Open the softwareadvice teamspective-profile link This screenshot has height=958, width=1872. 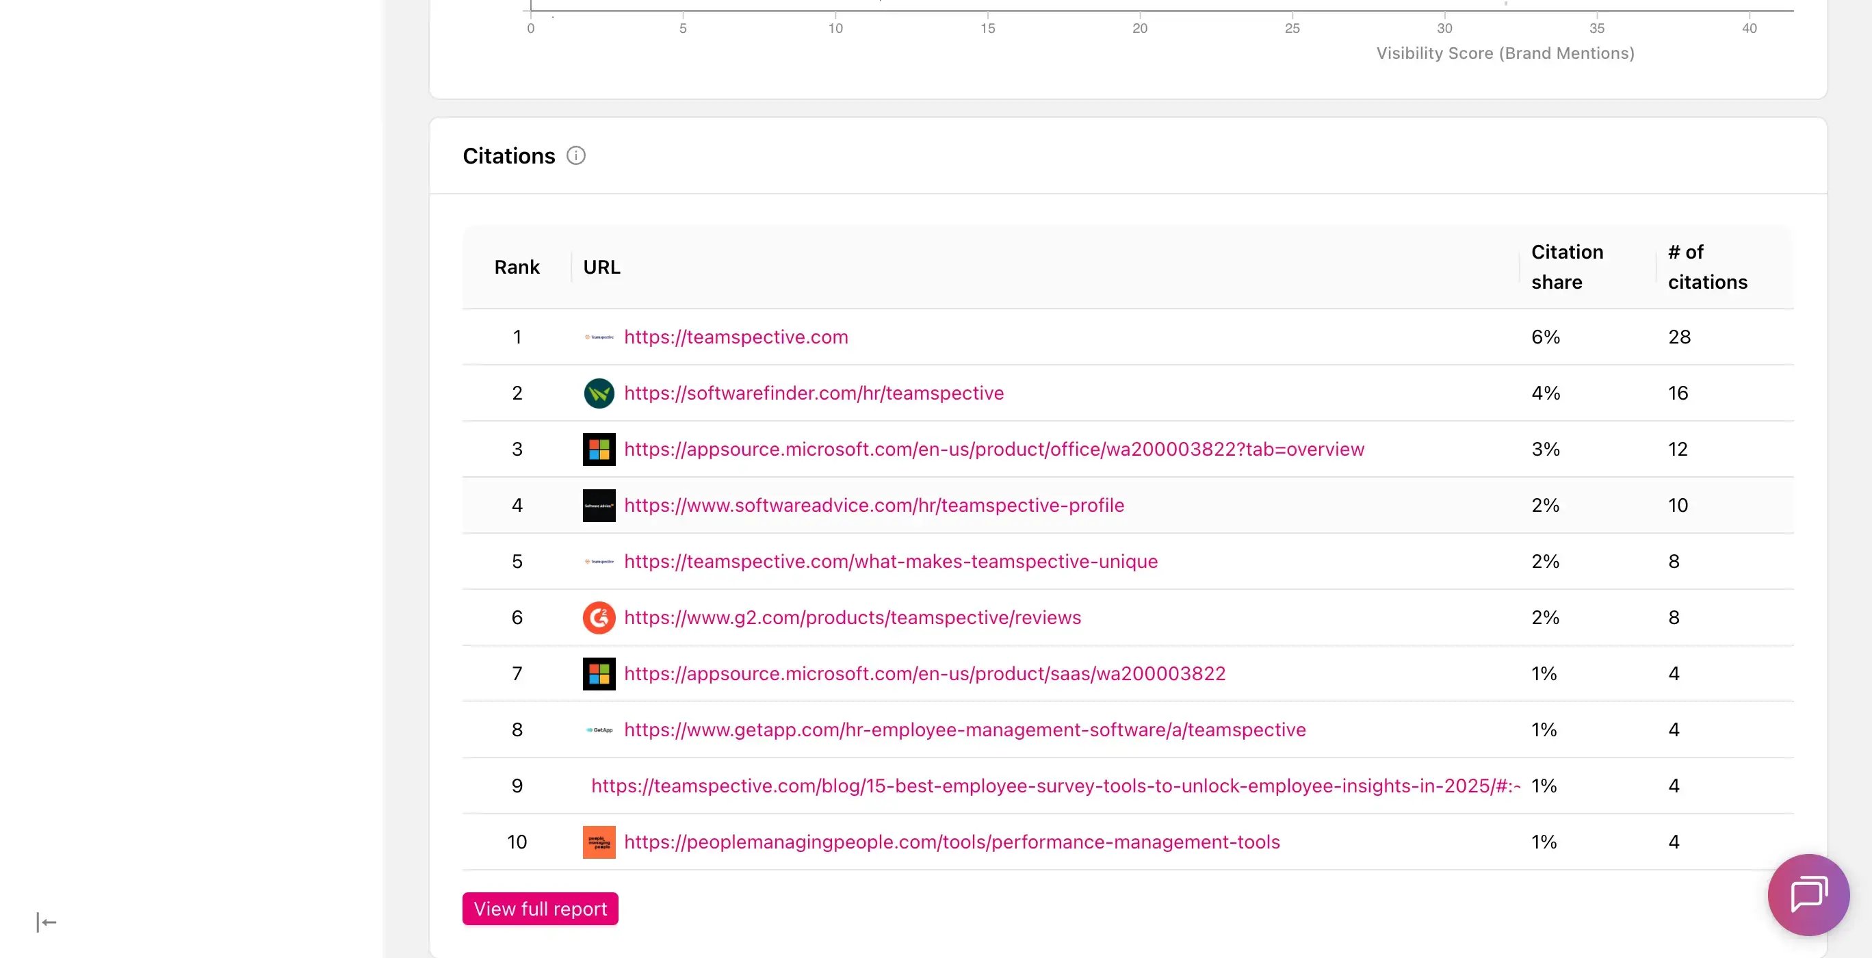click(874, 505)
